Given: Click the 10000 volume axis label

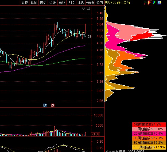Looking at the screenshot, I should click(x=98, y=115).
